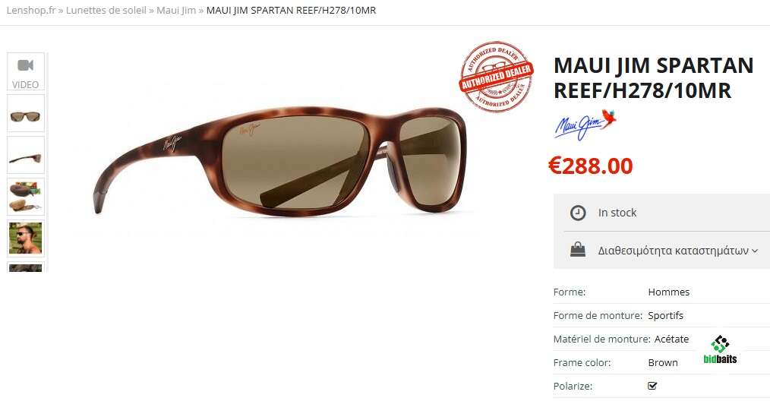Expand the Διαθεσιμότητα καταστημάτων dropdown

(x=677, y=251)
